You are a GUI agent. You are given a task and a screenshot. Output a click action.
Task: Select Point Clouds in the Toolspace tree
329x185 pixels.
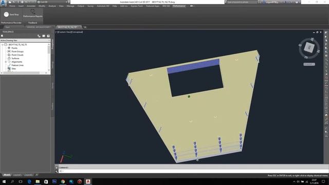coord(17,55)
